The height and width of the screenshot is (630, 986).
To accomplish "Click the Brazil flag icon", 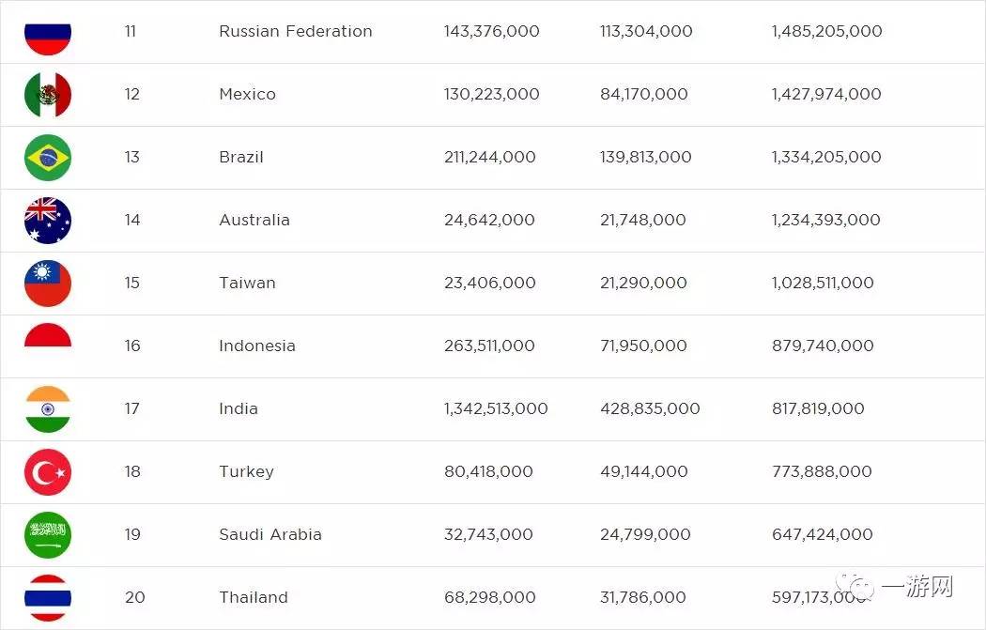I will point(48,157).
